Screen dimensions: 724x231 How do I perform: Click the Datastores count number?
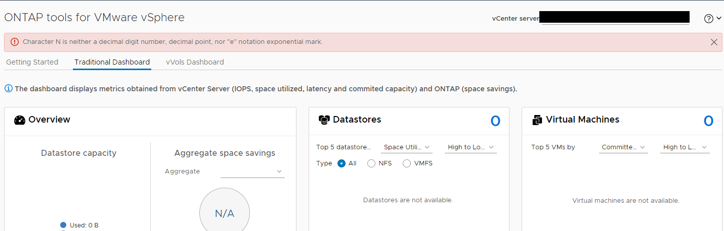point(495,121)
